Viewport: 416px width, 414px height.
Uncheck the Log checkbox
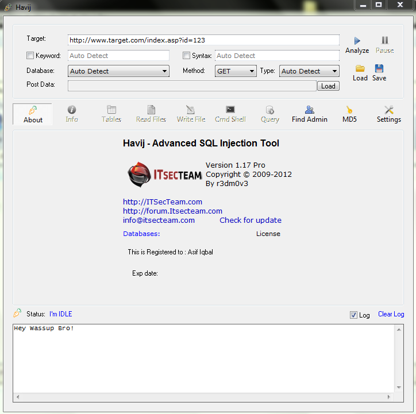(x=353, y=315)
